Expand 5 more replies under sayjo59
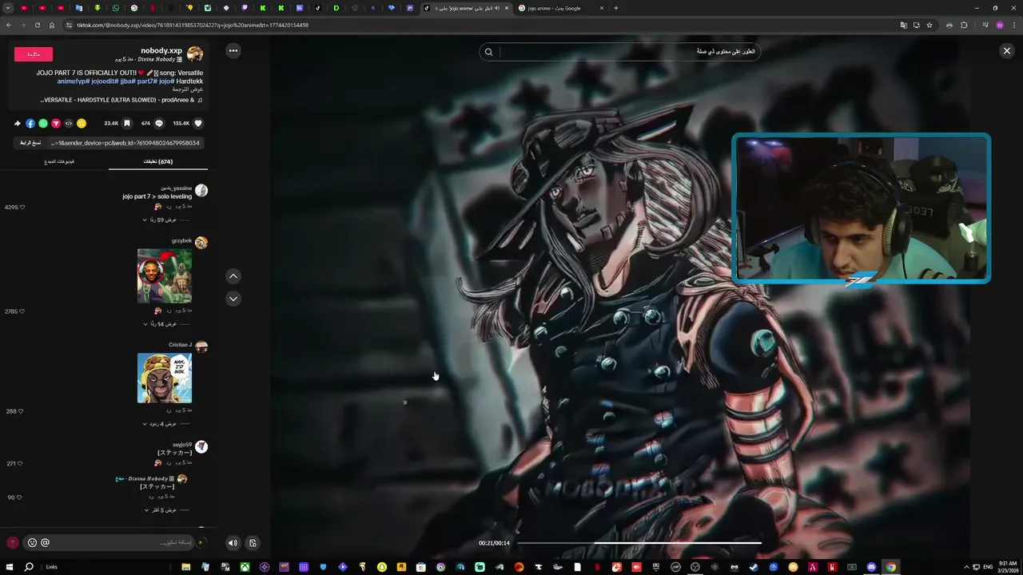The width and height of the screenshot is (1023, 575). click(163, 510)
